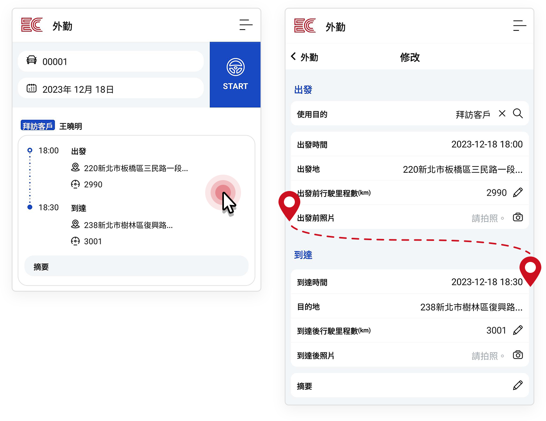Click the 拜訪客戶 tag on trip card
The width and height of the screenshot is (546, 421).
(x=37, y=126)
